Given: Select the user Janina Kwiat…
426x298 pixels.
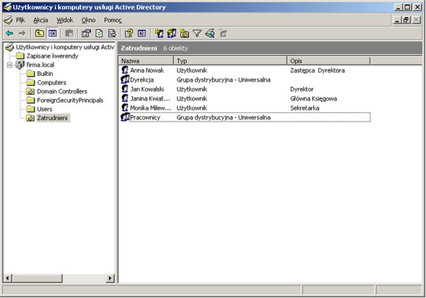Looking at the screenshot, I should coord(150,98).
